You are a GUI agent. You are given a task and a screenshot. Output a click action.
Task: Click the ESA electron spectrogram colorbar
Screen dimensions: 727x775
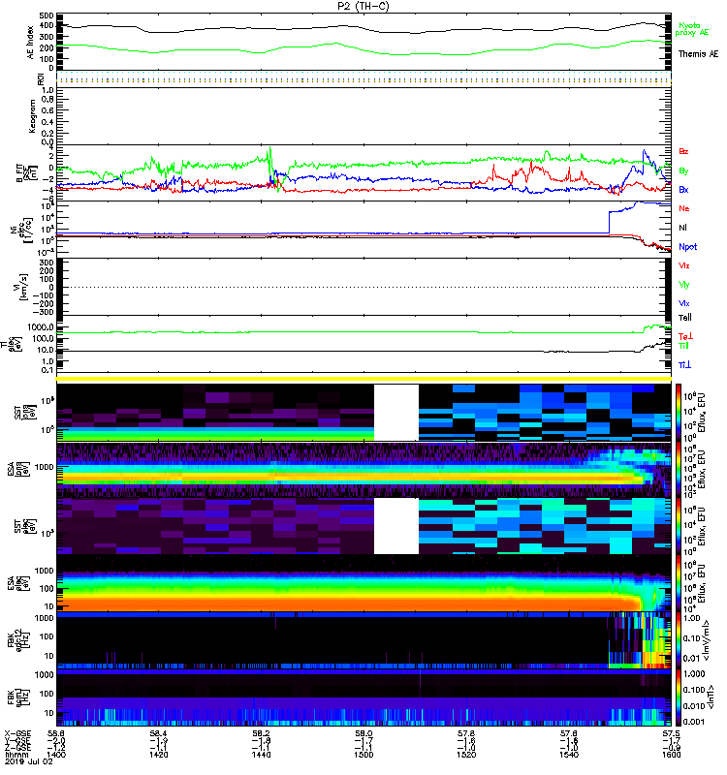point(679,584)
